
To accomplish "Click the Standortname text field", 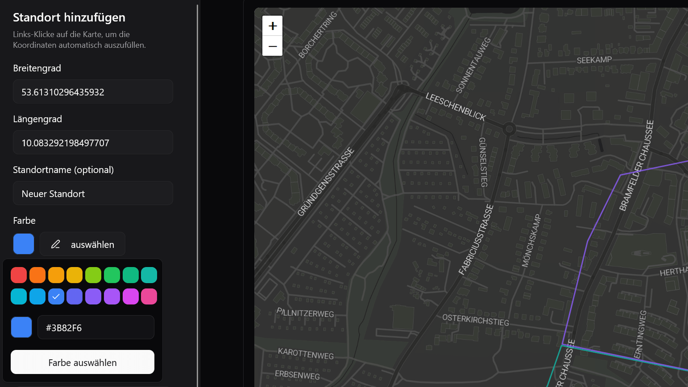I will tap(93, 193).
